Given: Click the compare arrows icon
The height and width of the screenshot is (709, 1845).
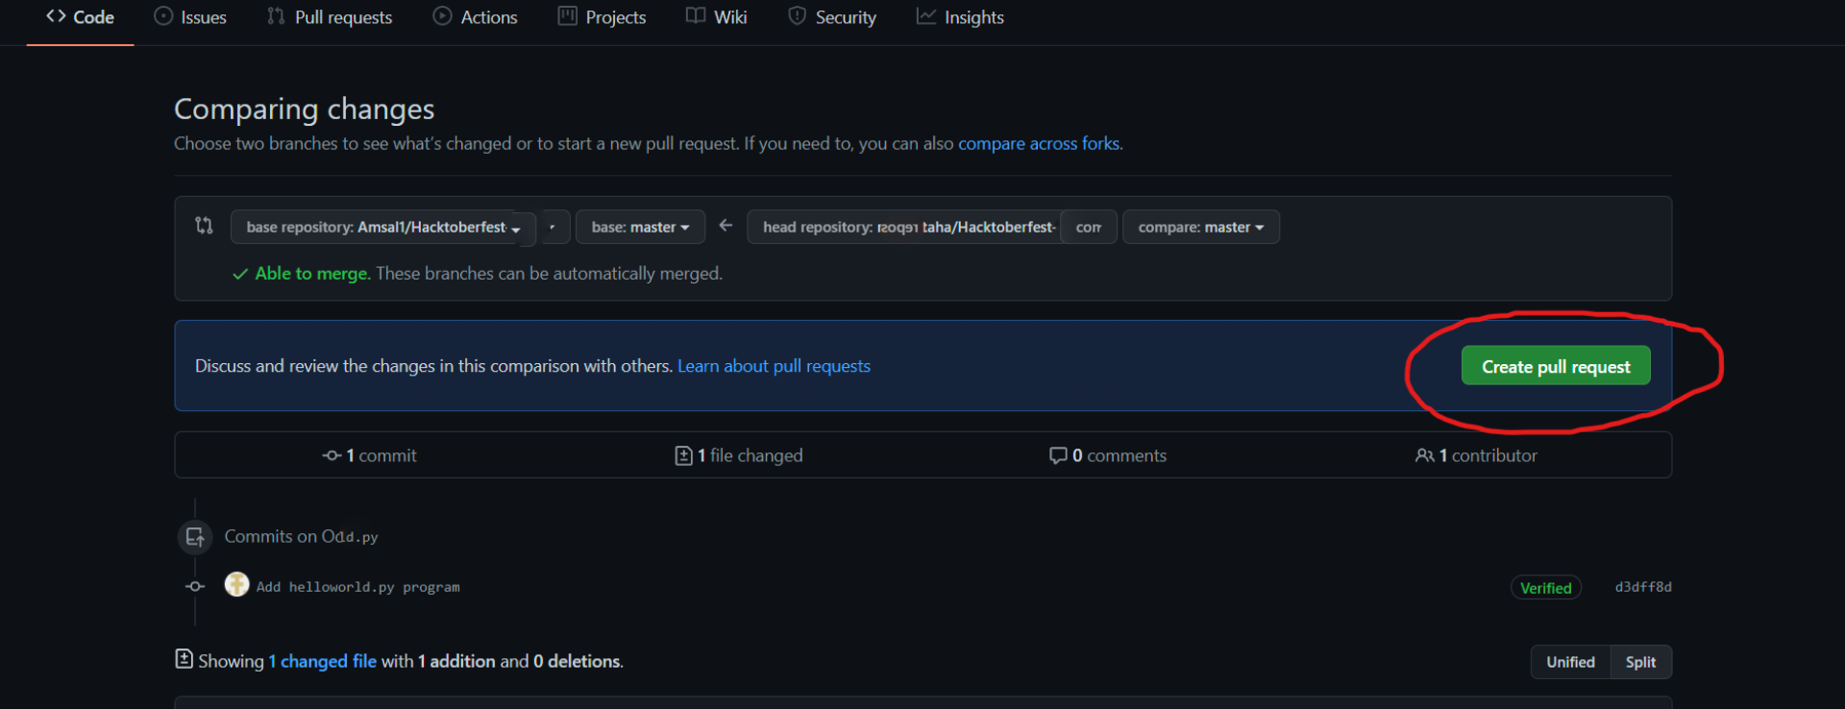Looking at the screenshot, I should point(204,226).
